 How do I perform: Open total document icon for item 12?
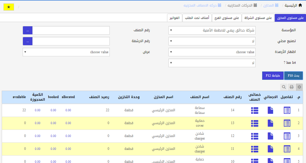[270, 136]
